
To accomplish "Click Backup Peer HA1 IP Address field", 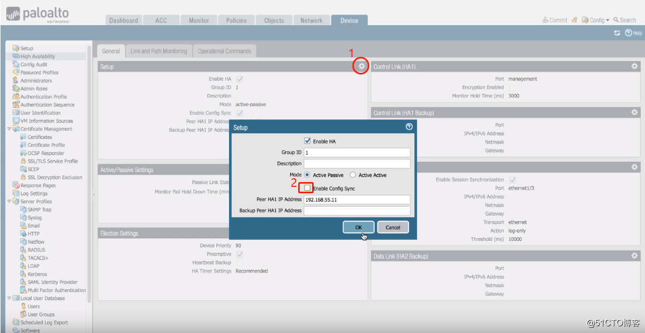I will pyautogui.click(x=357, y=210).
